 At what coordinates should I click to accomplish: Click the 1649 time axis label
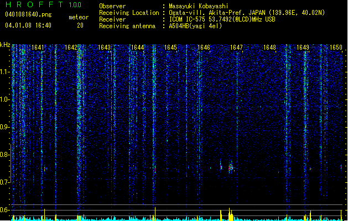click(303, 48)
